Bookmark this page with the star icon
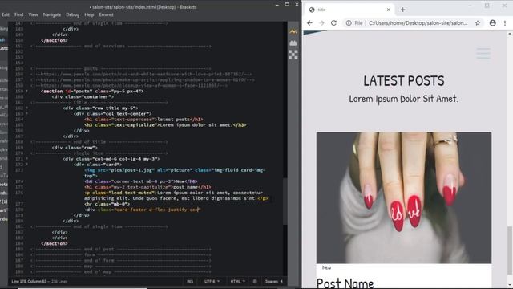513x289 pixels. [478, 23]
